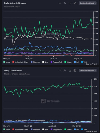Click 'Number of daily transactions' subtitle text

click(x=17, y=74)
